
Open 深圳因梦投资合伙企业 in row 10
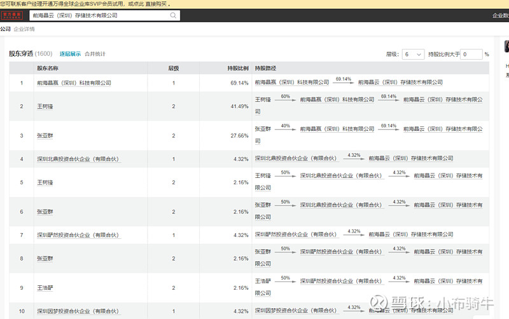(78, 311)
